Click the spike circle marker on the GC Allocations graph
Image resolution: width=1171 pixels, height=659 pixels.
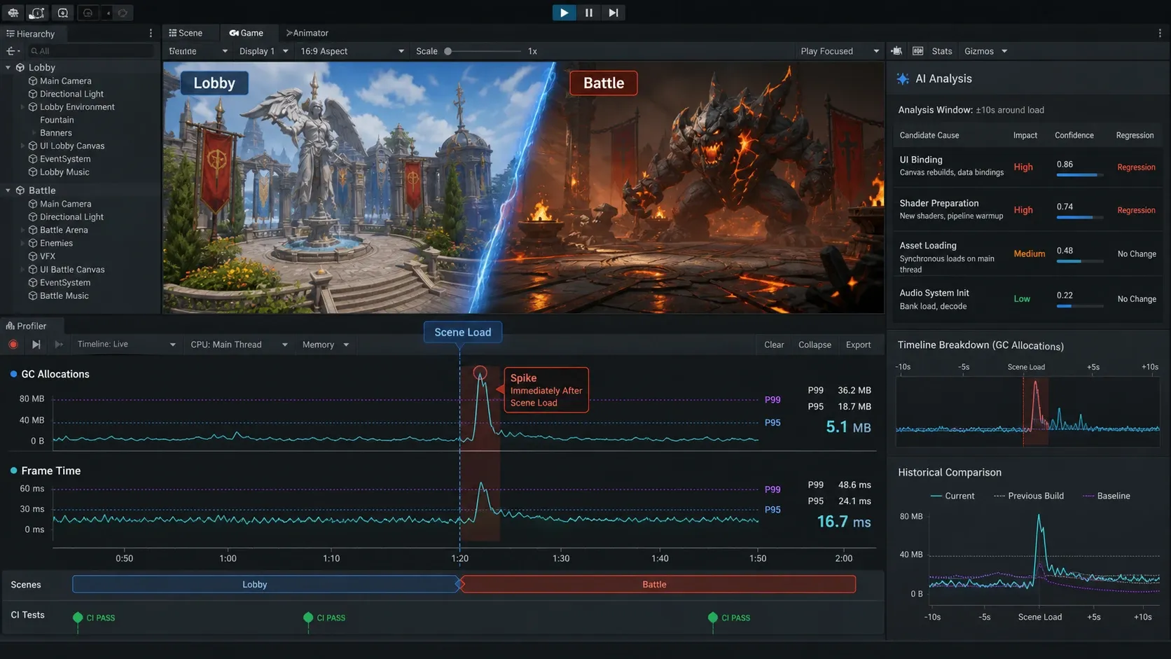(x=480, y=373)
